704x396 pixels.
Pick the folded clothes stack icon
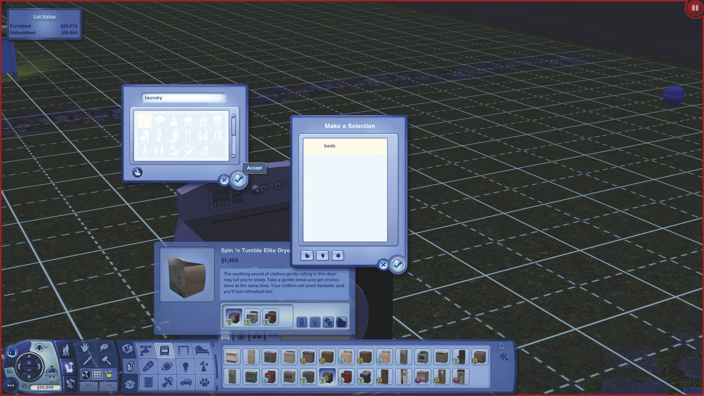coord(217,121)
